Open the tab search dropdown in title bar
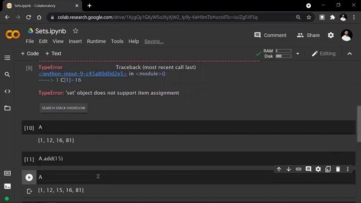 click(309, 6)
